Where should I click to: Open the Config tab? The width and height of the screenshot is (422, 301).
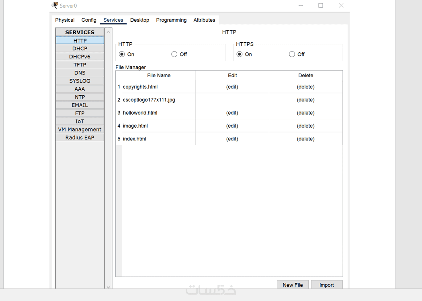[89, 20]
